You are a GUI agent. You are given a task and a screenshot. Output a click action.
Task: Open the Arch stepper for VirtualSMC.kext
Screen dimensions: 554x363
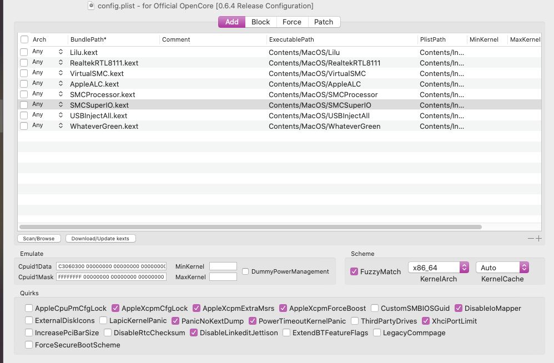point(61,73)
